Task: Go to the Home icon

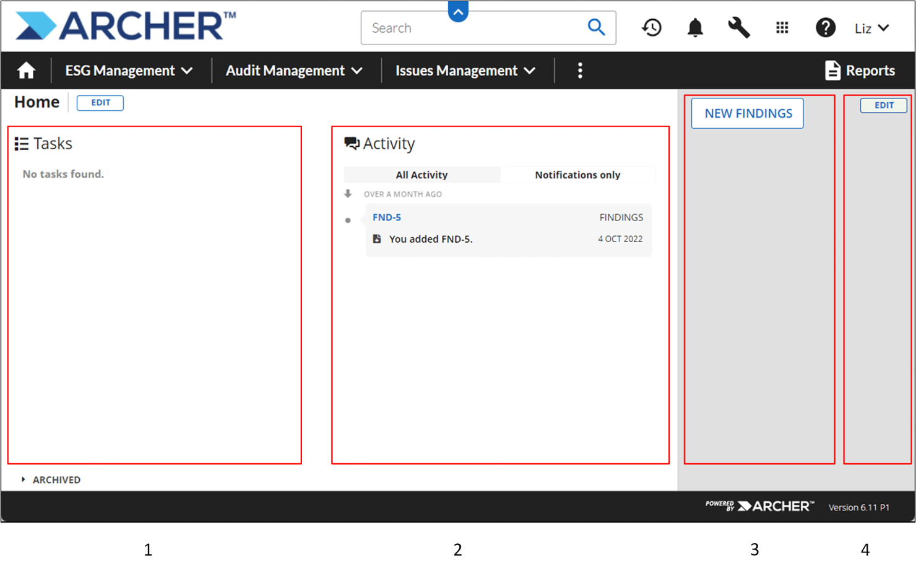Action: 25,70
